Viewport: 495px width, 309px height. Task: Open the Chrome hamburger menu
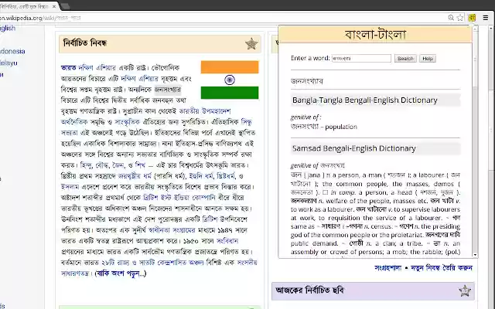click(x=486, y=18)
